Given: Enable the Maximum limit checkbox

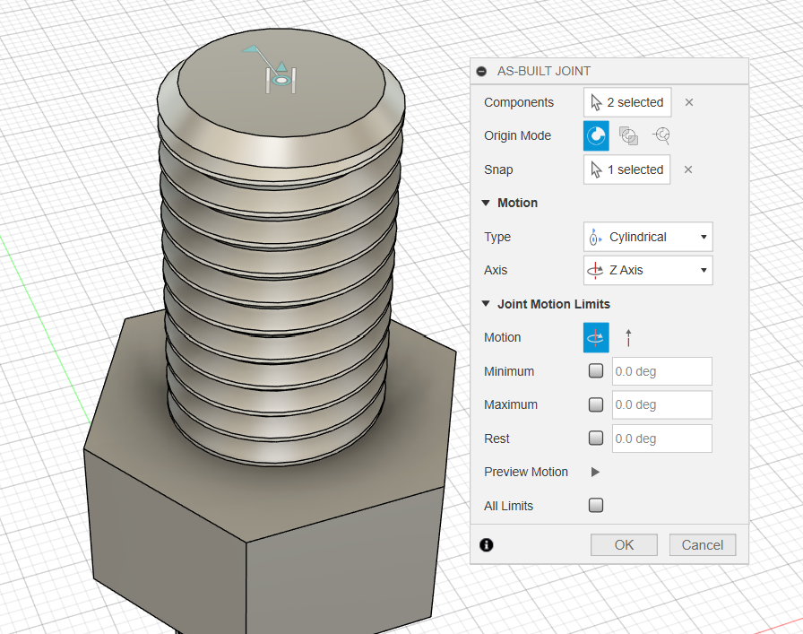Looking at the screenshot, I should [596, 404].
